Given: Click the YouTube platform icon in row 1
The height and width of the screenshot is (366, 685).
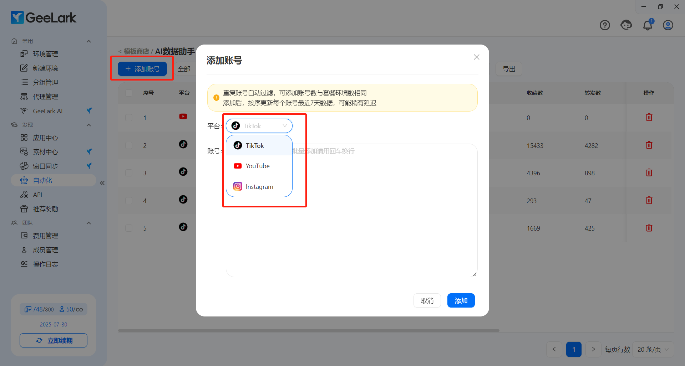Looking at the screenshot, I should [183, 117].
